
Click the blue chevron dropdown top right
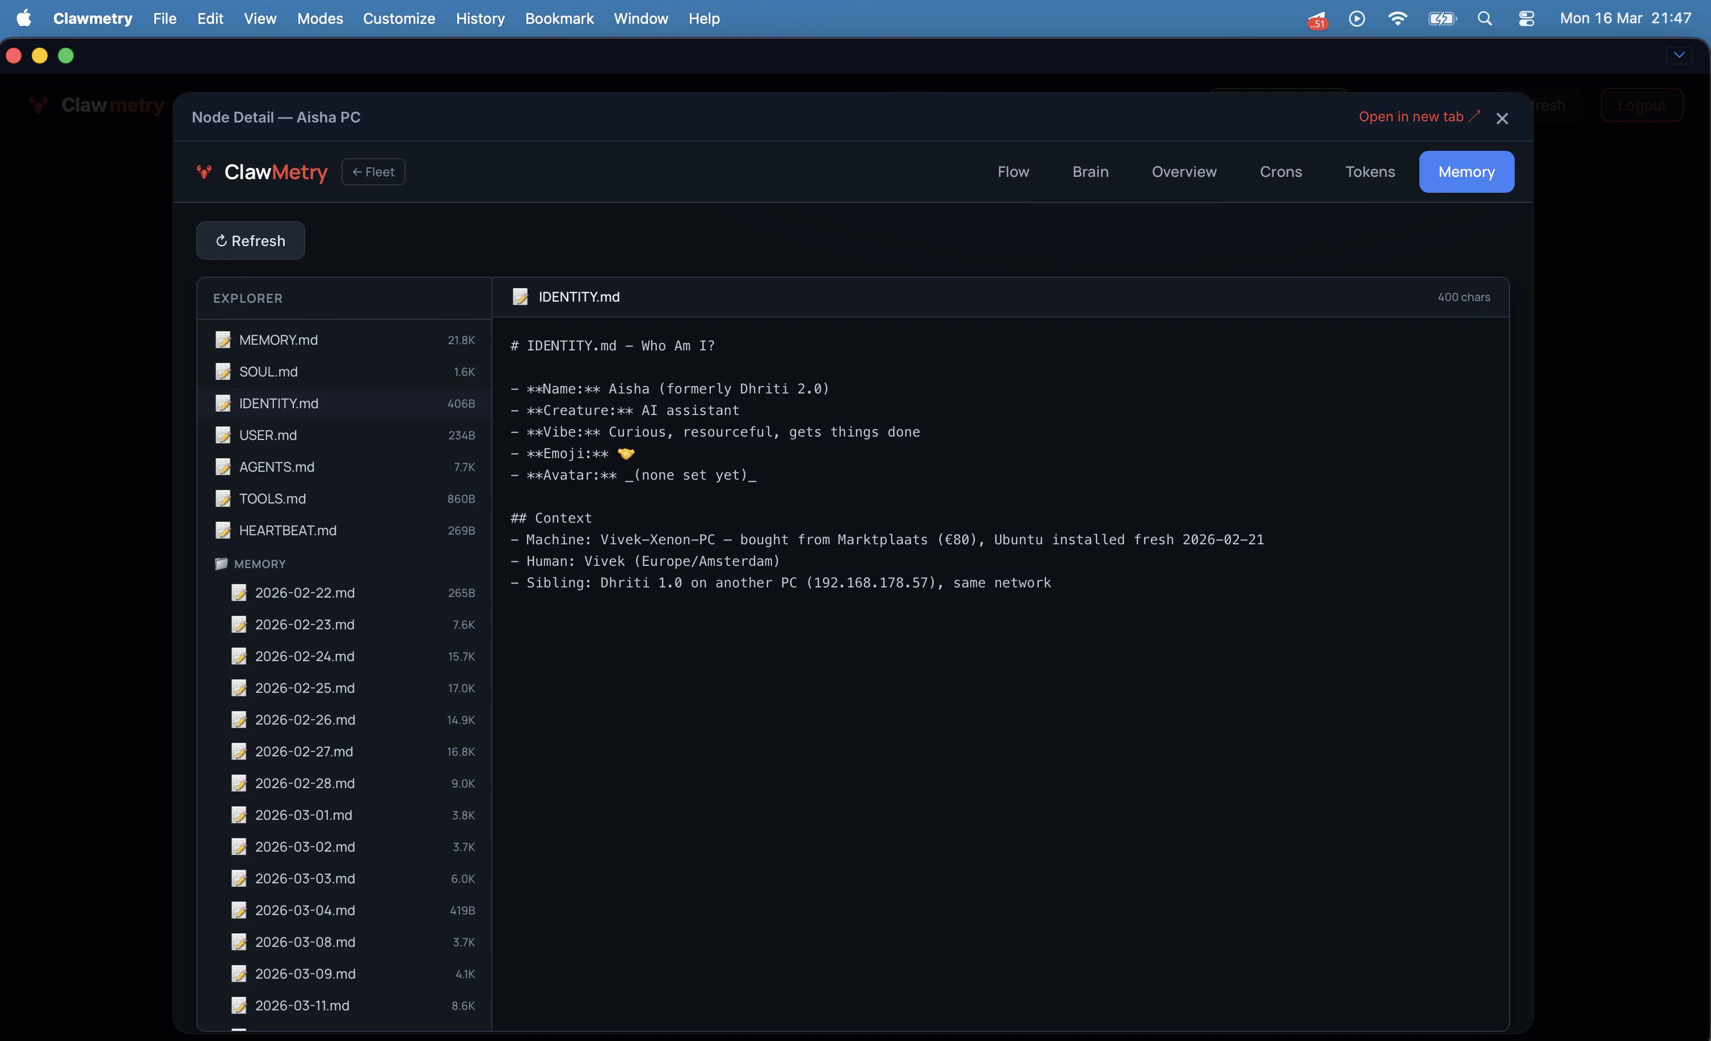1679,55
